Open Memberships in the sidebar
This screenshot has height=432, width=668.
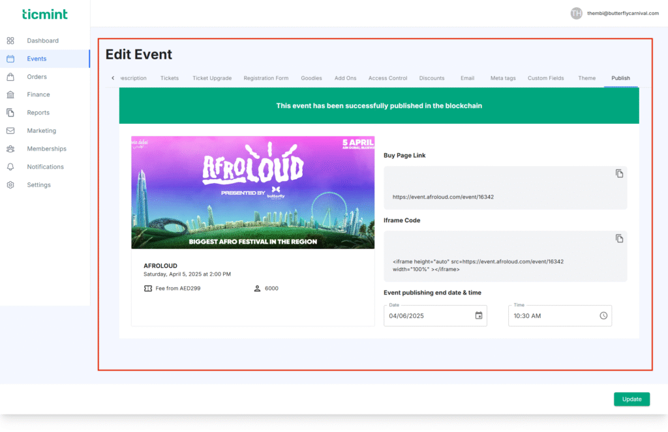click(46, 149)
